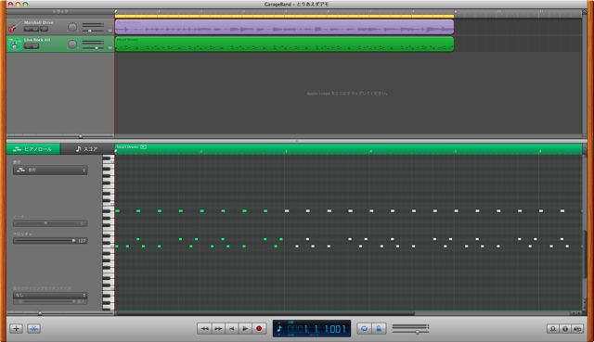Select the Piano Roll tab
This screenshot has height=342, width=594.
pos(33,149)
